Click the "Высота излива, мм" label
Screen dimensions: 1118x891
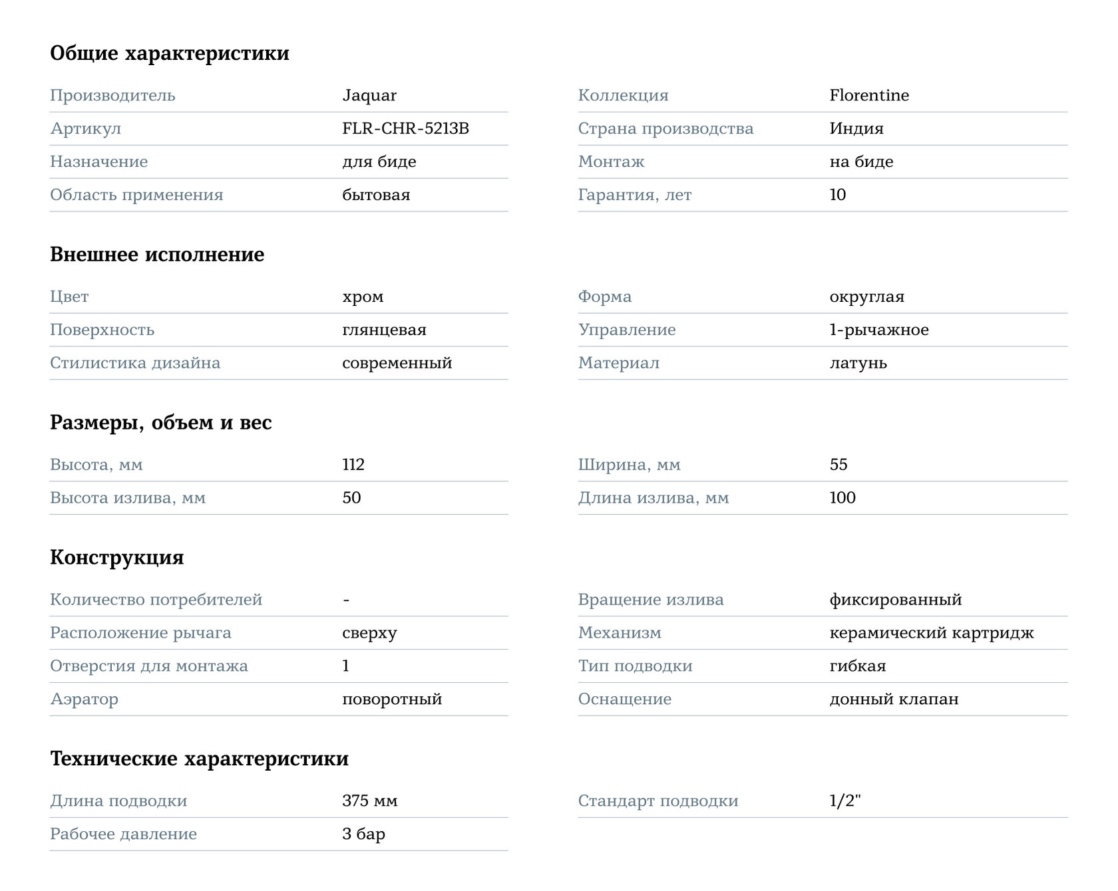[128, 499]
